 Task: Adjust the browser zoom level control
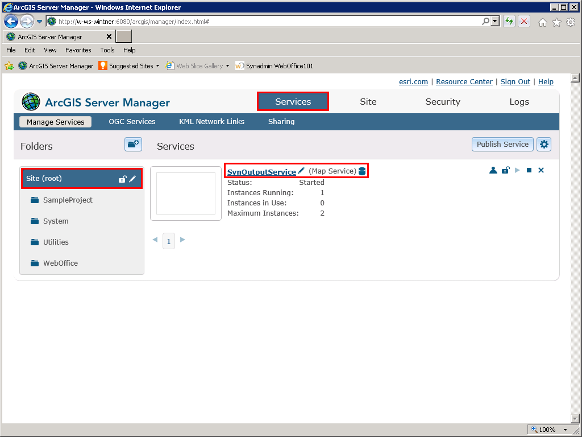click(548, 430)
